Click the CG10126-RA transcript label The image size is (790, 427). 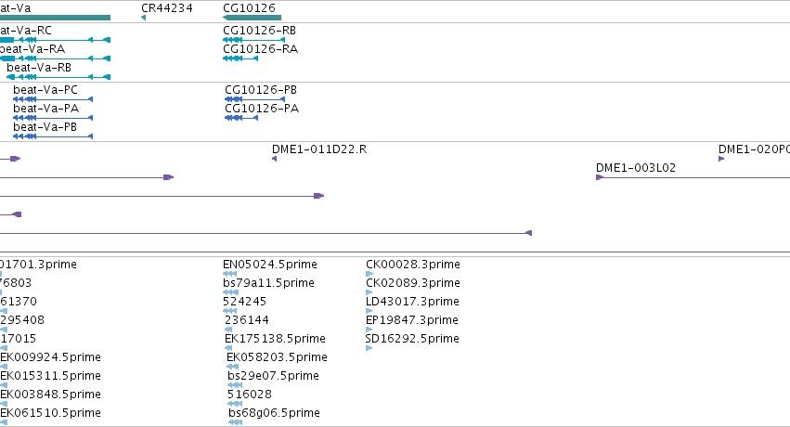point(260,49)
